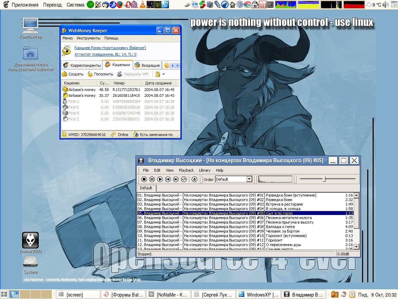Open the Каршиев Роман Нуритдинович (Balancer) link
Viewport: 398px width, 299px height.
pyautogui.click(x=110, y=48)
